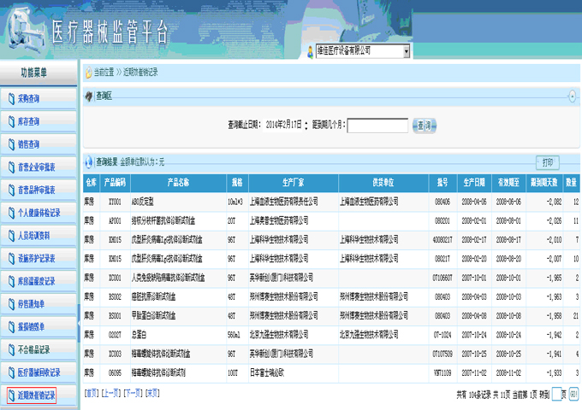Viewport: 582px width, 410px height.
Task: Select the 设施养护记录表 menu entry
Action: 39,259
